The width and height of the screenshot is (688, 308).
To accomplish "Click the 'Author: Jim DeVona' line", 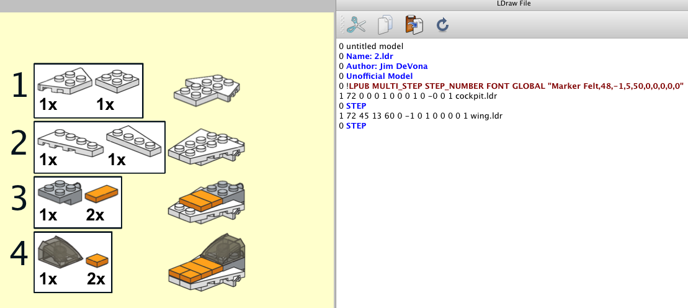I will (383, 66).
